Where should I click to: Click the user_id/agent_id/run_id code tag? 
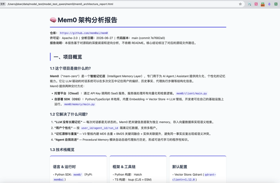click(100, 128)
